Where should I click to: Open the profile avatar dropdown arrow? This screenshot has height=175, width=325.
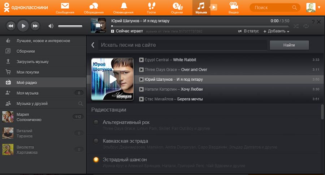[x=319, y=7]
